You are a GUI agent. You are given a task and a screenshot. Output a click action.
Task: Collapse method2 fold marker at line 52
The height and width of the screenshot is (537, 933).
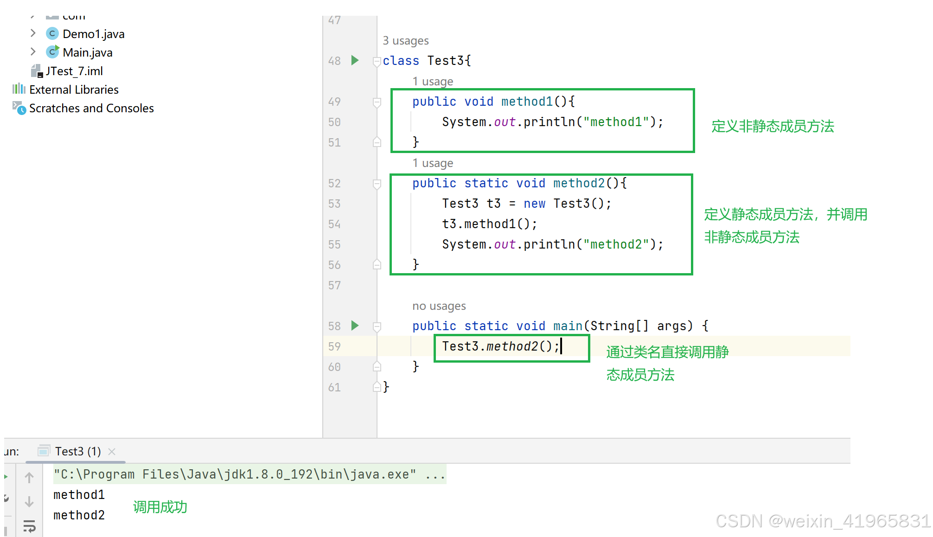tap(377, 183)
